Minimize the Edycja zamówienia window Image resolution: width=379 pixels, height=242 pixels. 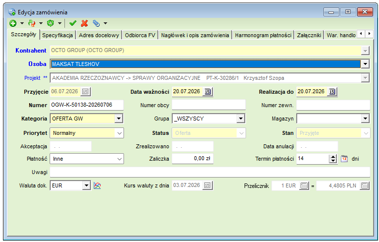[x=331, y=12]
